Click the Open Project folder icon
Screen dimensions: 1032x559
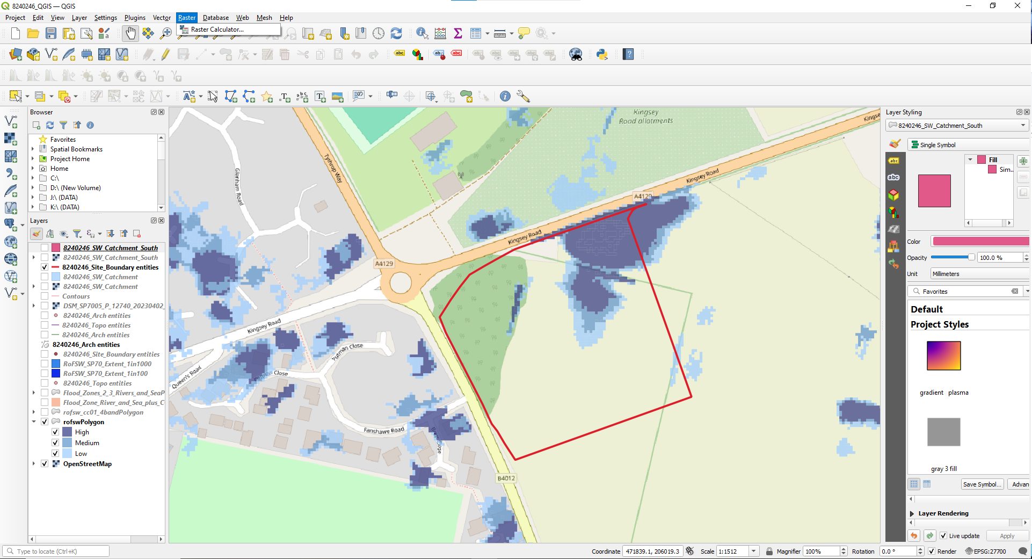click(33, 33)
